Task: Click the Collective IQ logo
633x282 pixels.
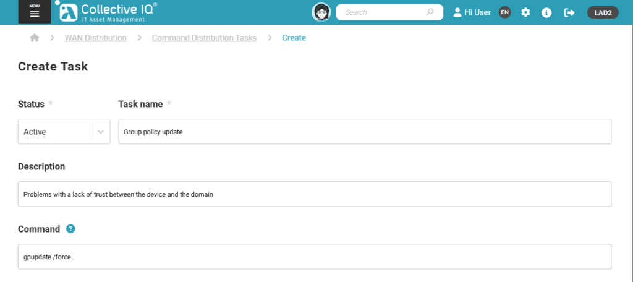Action: [x=106, y=12]
